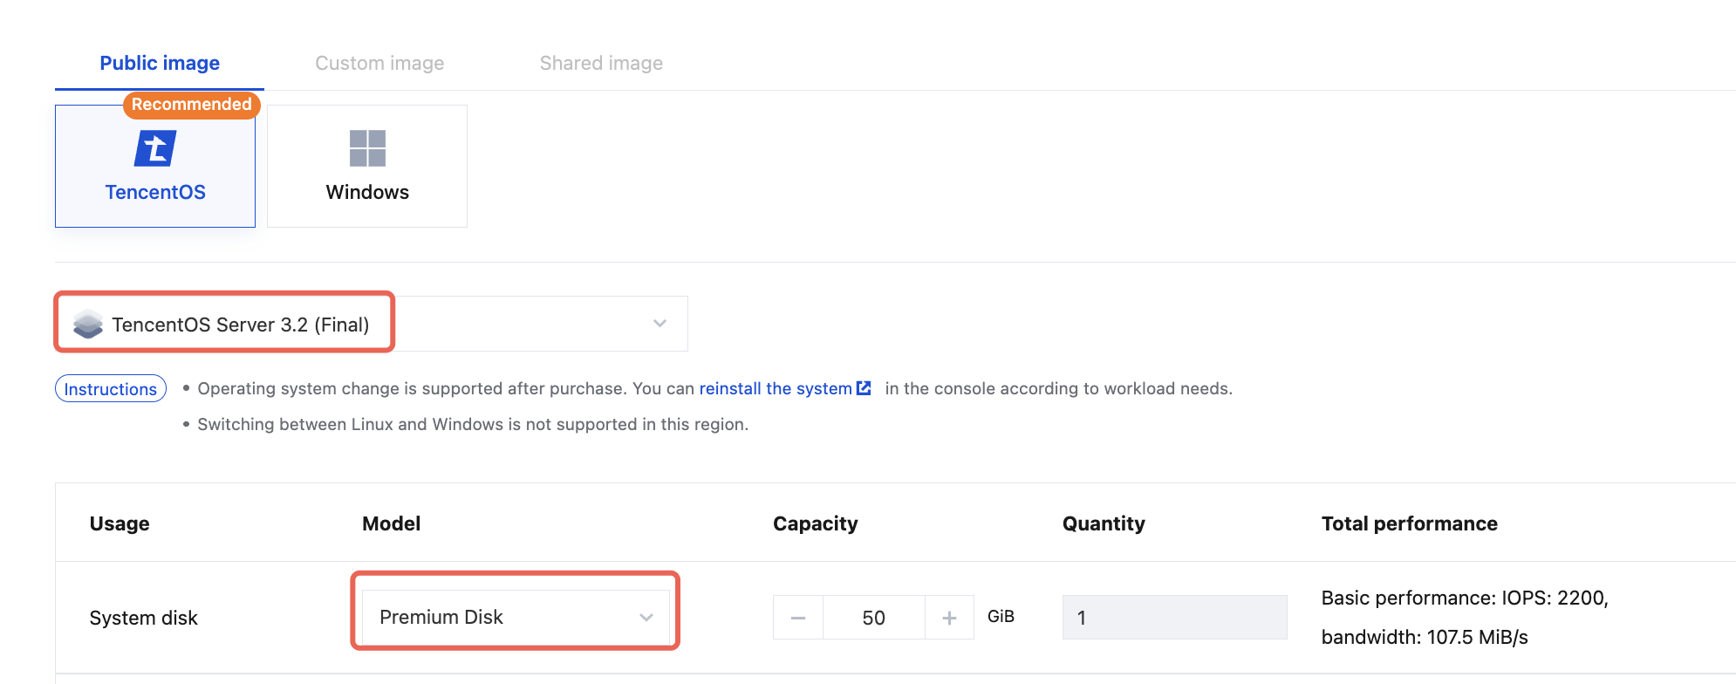1736x684 pixels.
Task: Decrease capacity with the minus icon
Action: click(798, 618)
